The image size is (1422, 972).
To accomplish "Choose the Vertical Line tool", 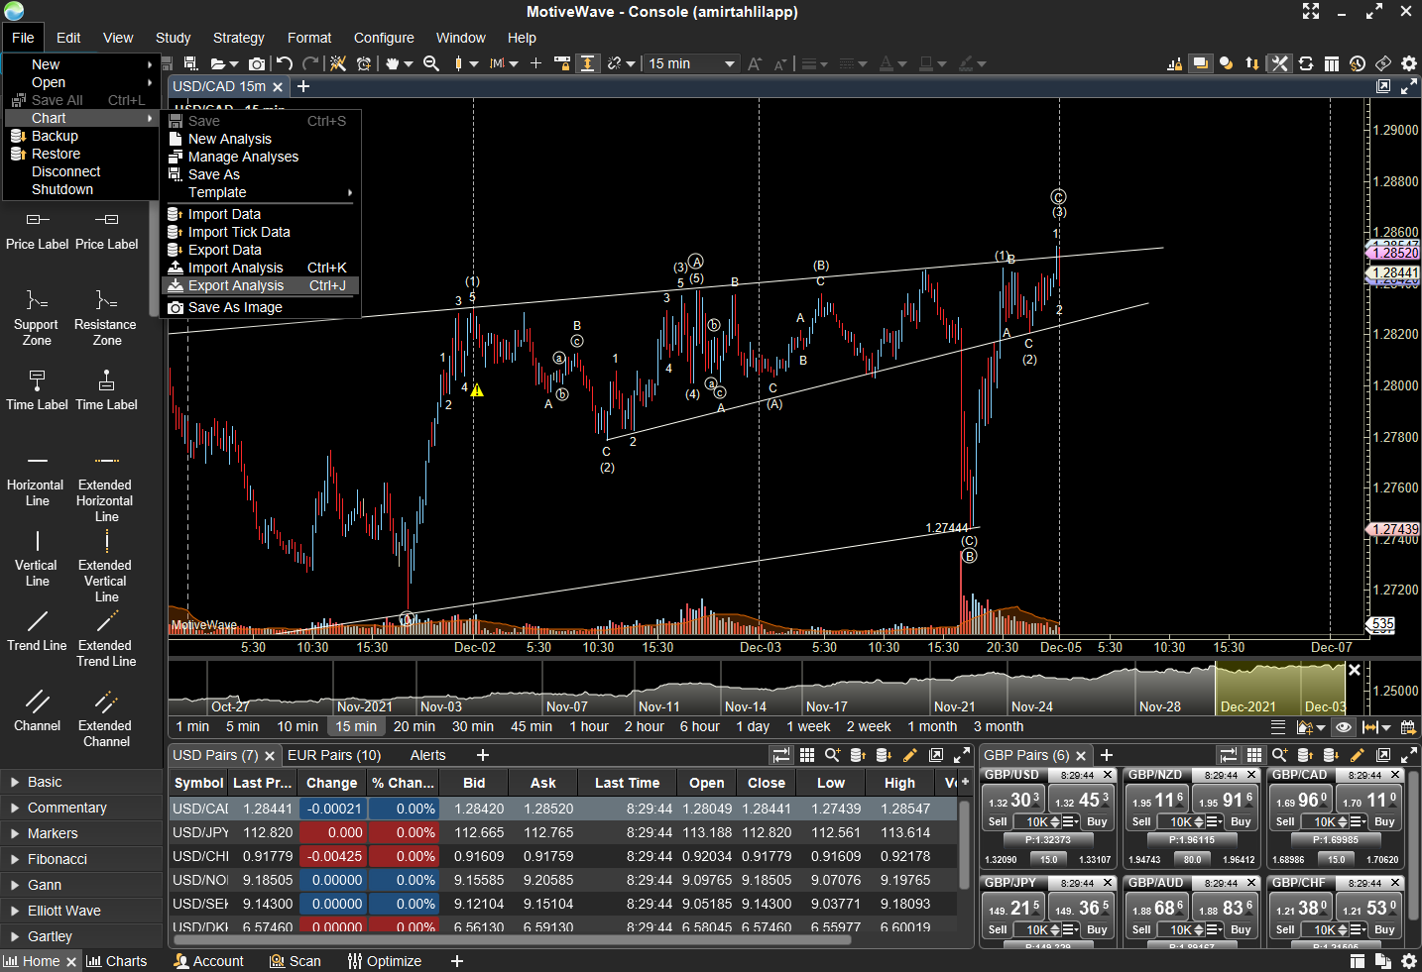I will [37, 558].
